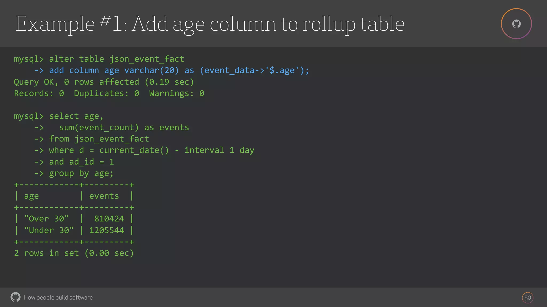Click the "Over 30" cell
Viewport: 547px width, 307px height.
[x=46, y=219]
